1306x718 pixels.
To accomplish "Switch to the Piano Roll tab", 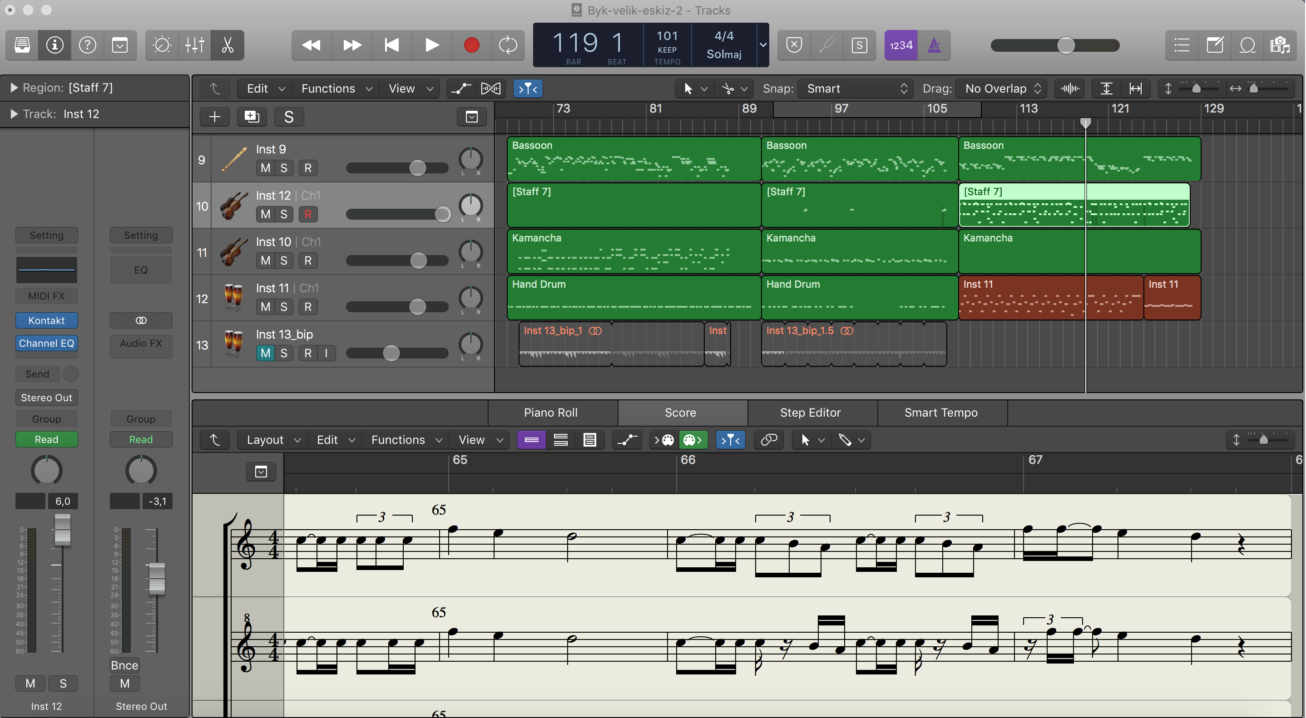I will click(550, 413).
